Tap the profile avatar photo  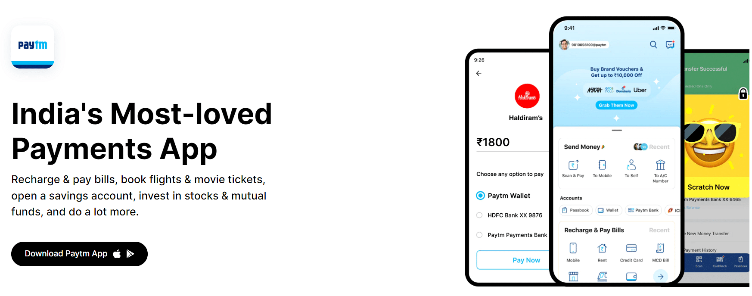pyautogui.click(x=564, y=44)
